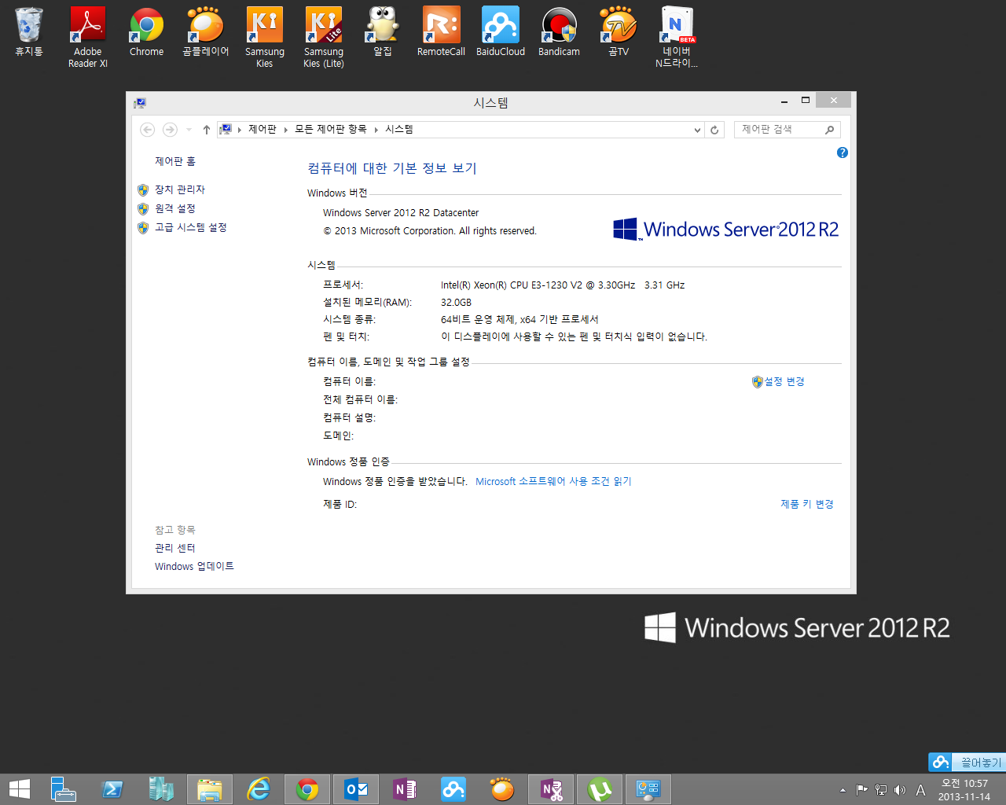Open uTorrent from the taskbar

[x=600, y=789]
